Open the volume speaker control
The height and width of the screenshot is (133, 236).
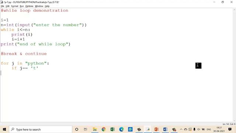tap(199, 129)
